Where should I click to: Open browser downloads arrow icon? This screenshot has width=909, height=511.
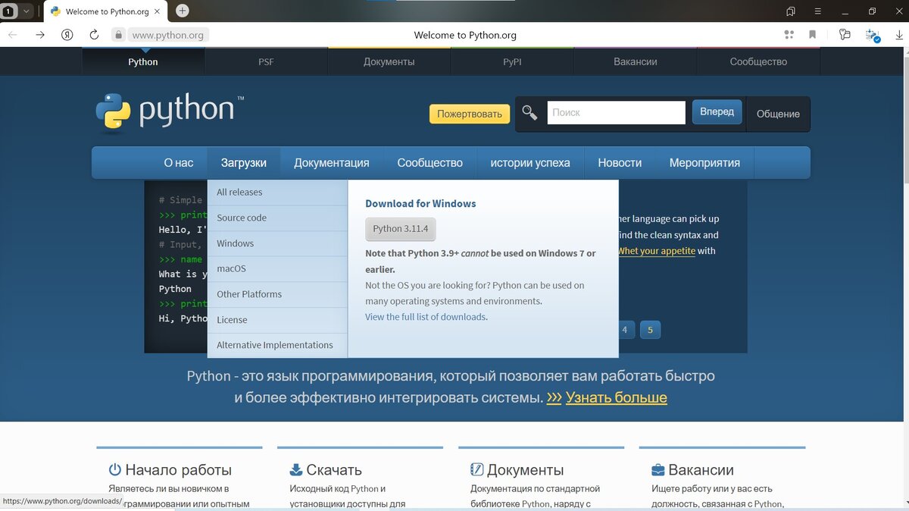coord(899,35)
